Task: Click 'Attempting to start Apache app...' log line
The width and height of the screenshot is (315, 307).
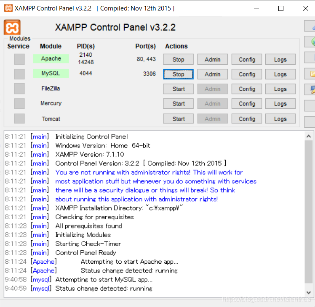Action: point(129,262)
